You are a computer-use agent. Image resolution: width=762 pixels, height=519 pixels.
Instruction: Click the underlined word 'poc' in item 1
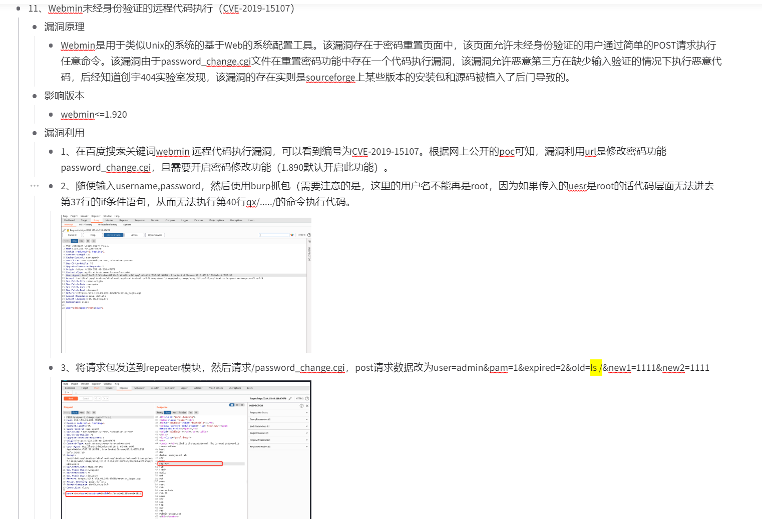click(507, 152)
